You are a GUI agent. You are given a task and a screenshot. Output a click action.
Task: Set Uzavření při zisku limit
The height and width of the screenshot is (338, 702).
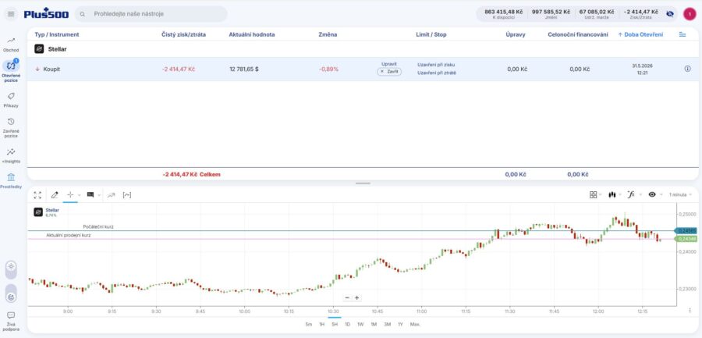pyautogui.click(x=436, y=65)
